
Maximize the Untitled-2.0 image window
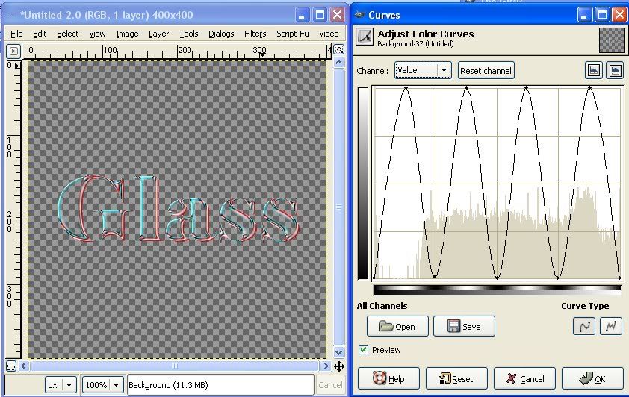(x=320, y=15)
